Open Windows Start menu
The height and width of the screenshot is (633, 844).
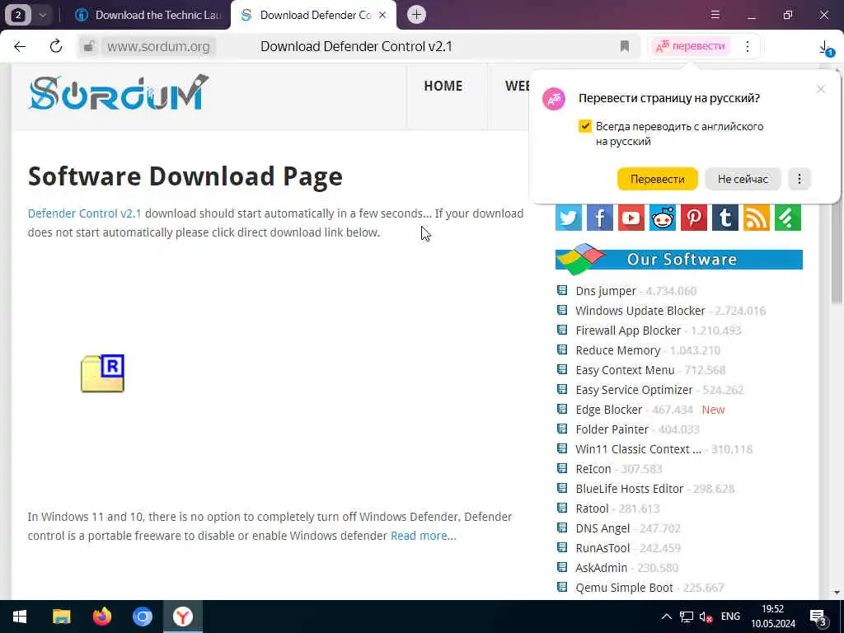20,617
